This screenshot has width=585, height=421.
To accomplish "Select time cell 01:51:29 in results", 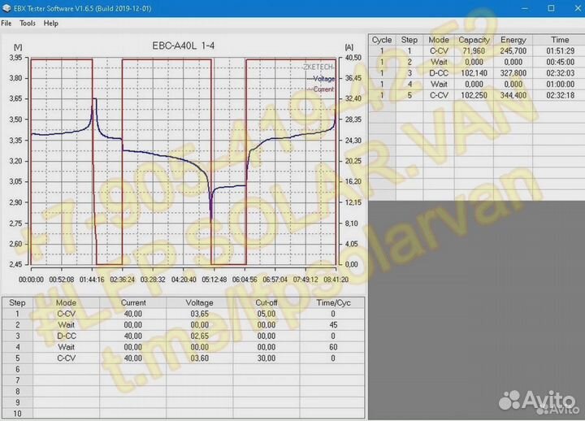I will [x=560, y=50].
